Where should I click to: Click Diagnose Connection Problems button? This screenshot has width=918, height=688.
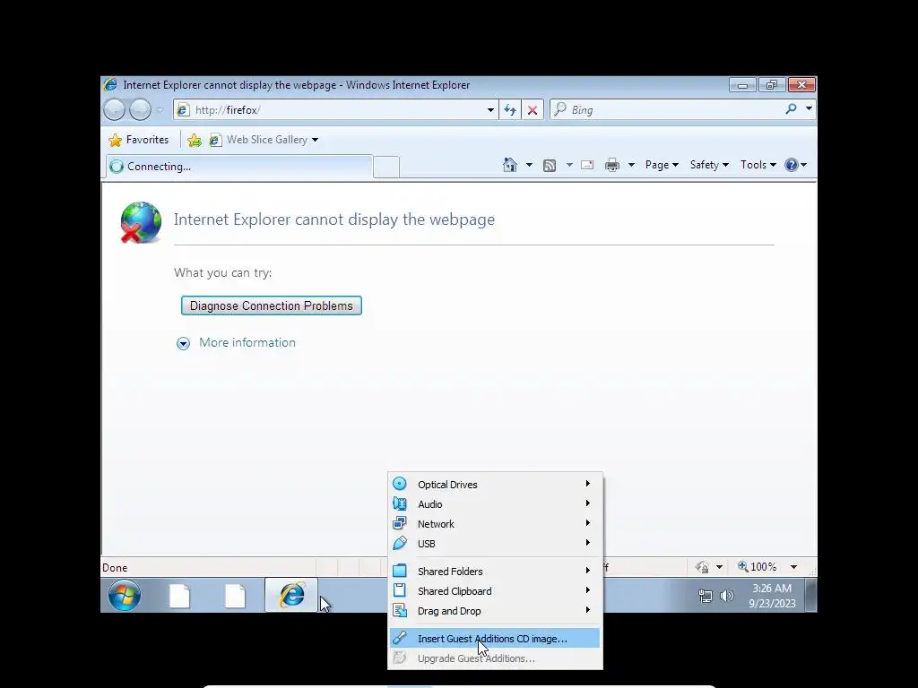click(x=272, y=306)
